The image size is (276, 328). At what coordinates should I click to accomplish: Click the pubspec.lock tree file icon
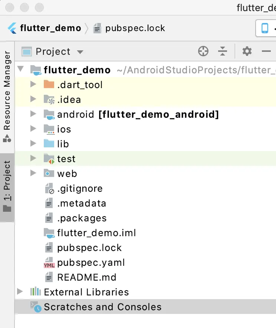coord(49,247)
